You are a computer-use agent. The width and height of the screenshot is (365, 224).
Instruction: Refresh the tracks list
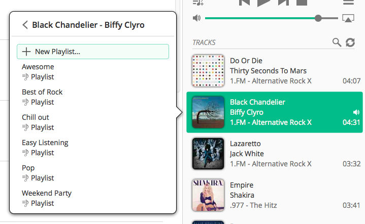click(350, 42)
